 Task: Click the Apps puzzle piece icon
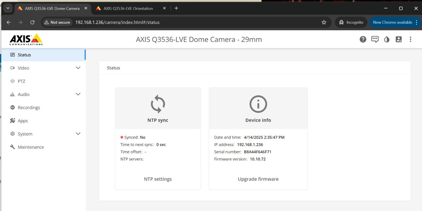12,120
